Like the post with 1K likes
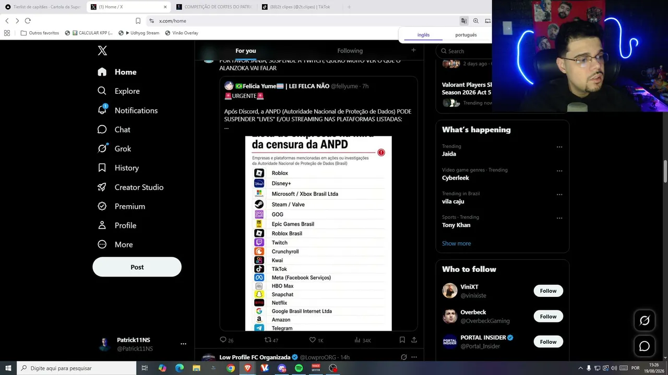 [316, 340]
